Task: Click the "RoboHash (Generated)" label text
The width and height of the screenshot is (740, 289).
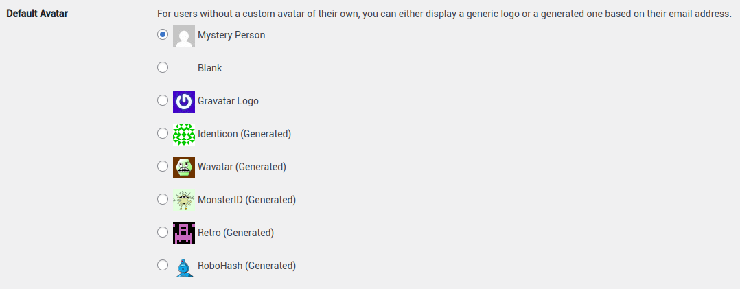Action: click(247, 266)
